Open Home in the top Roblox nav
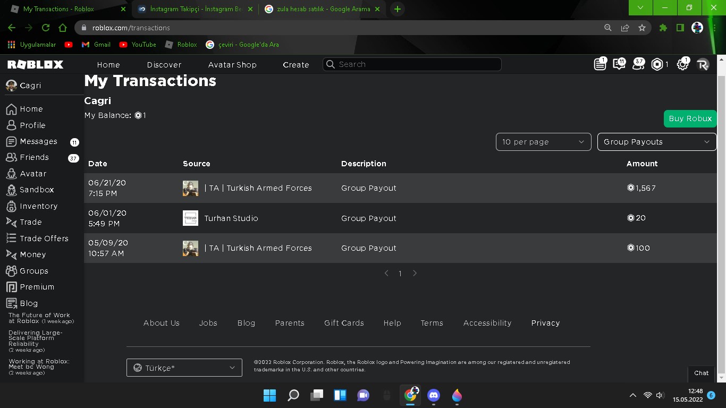The image size is (726, 408). coord(108,65)
